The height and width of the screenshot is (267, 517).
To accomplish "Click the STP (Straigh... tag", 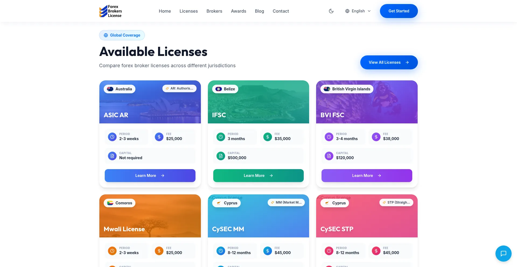I will click(x=396, y=202).
